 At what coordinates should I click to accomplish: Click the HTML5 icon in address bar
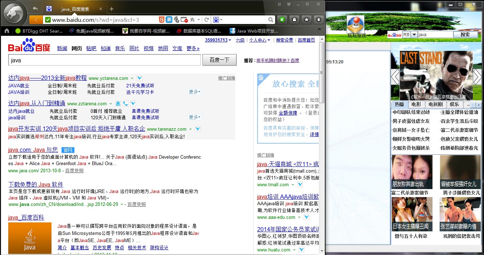162,20
